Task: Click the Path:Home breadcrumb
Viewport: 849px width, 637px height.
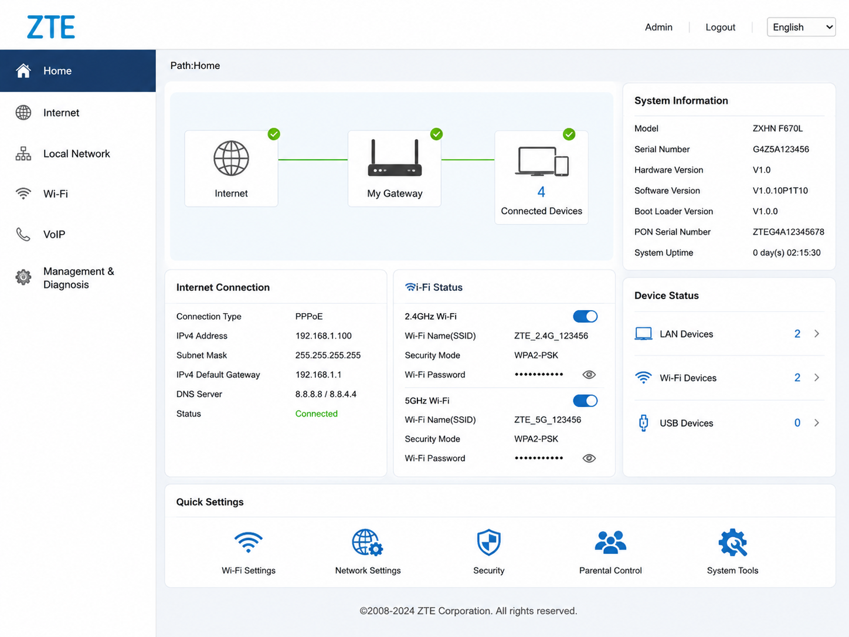Action: (x=195, y=66)
